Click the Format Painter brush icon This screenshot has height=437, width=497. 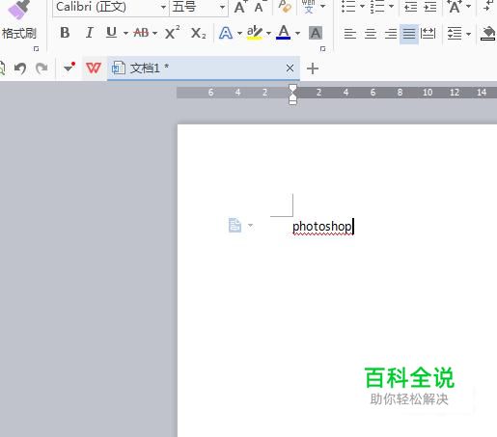pos(19,10)
